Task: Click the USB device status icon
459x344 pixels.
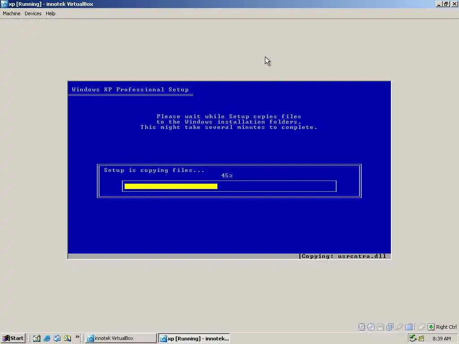Action: tap(399, 327)
